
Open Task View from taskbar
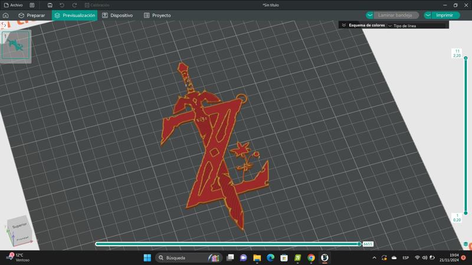(230, 257)
